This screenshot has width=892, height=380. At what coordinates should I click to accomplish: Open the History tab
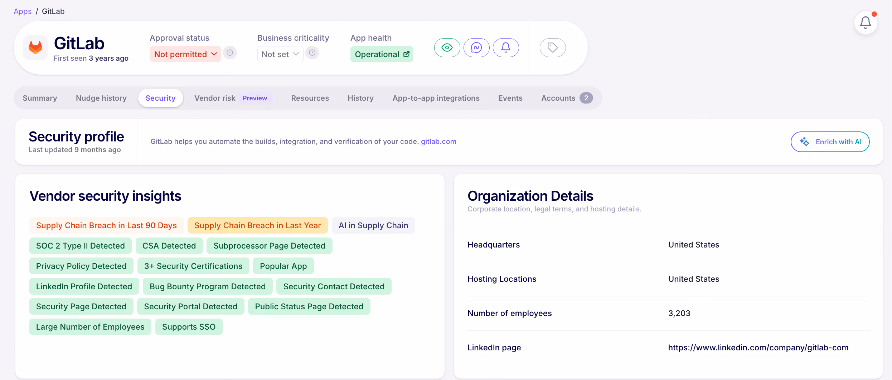(x=360, y=98)
